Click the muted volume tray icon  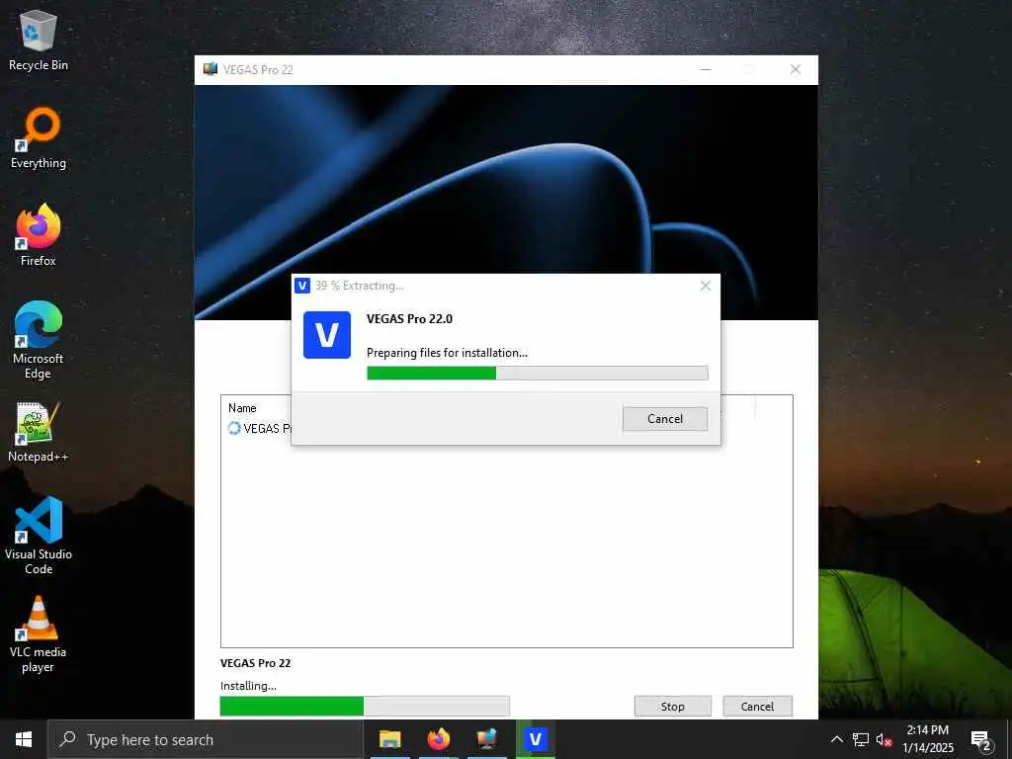point(885,739)
